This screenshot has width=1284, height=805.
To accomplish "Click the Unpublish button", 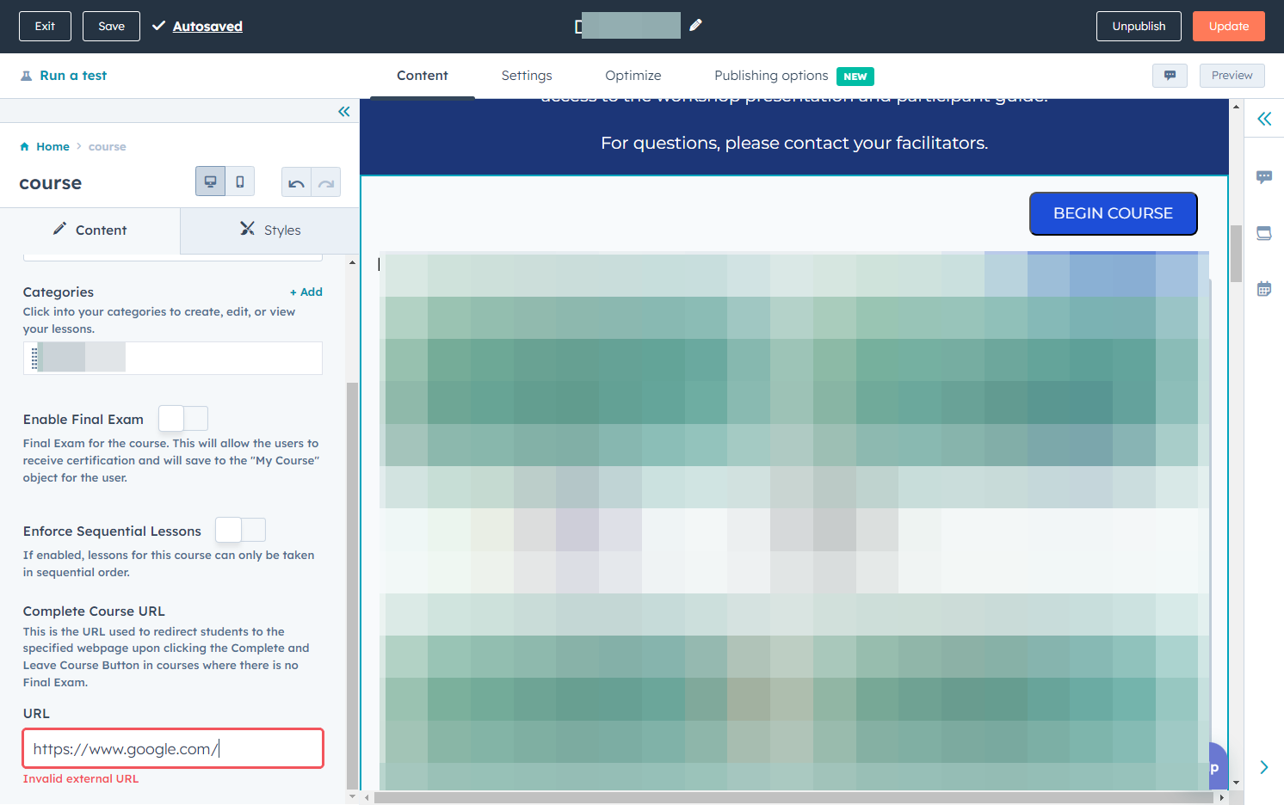I will pos(1139,26).
